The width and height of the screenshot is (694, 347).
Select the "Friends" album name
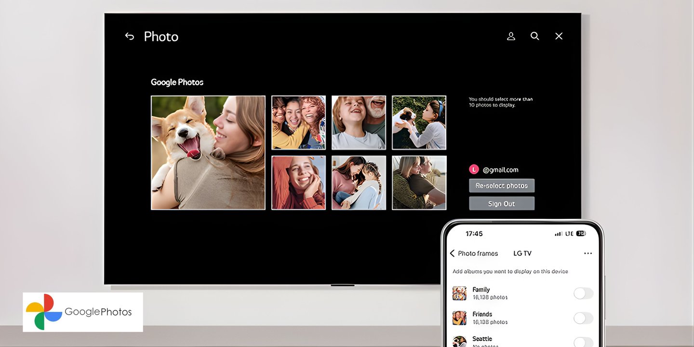[482, 314]
